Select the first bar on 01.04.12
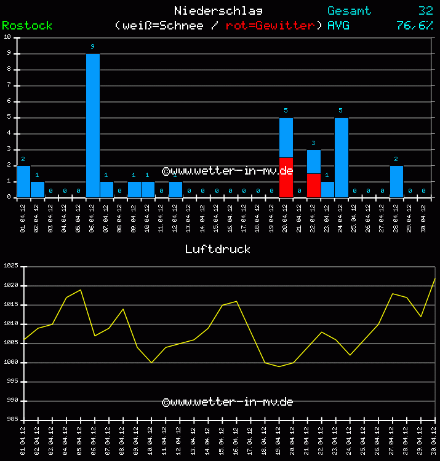Viewport: 440px width, 461px height. coord(23,181)
